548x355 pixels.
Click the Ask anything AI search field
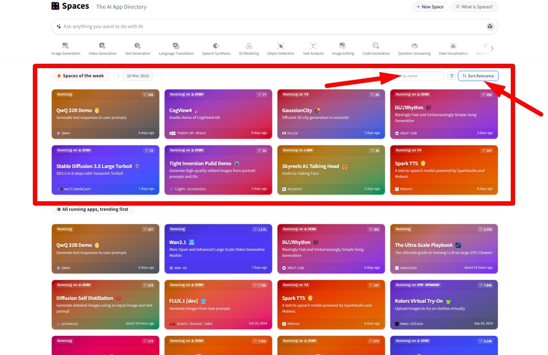274,27
